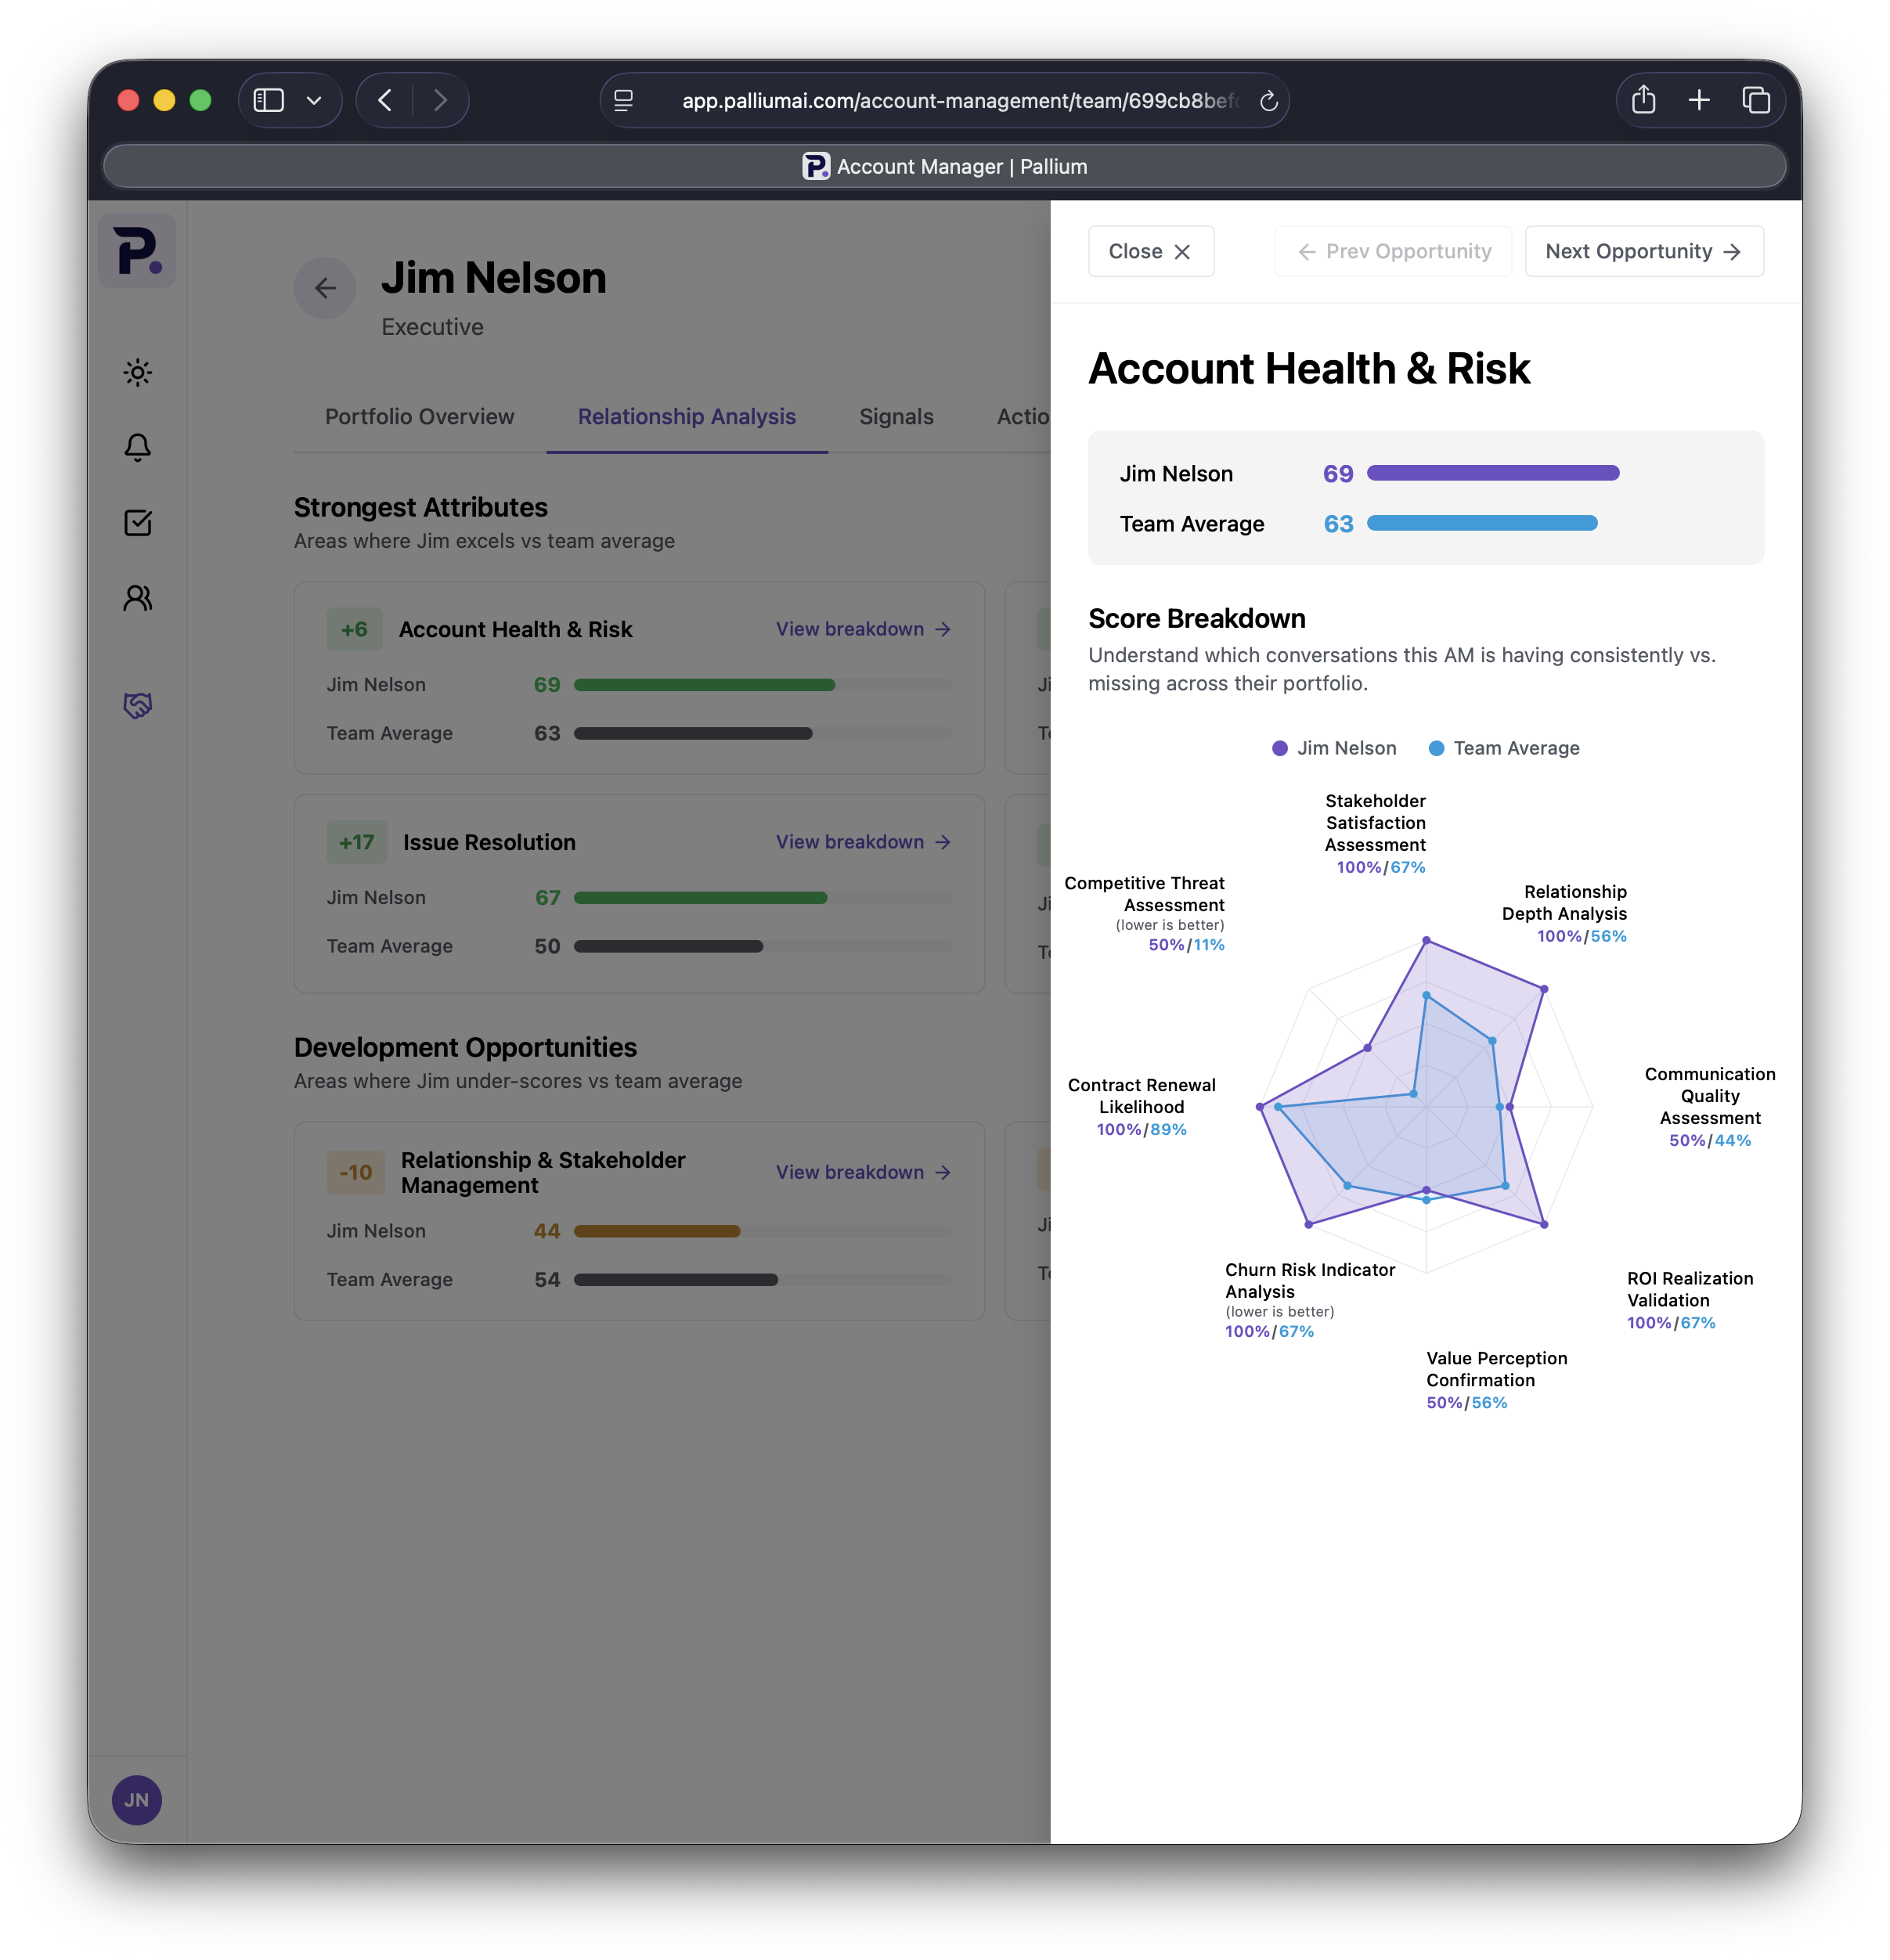Switch to the Portfolio Overview tab
Screen dimensions: 1890x1960
click(x=419, y=417)
